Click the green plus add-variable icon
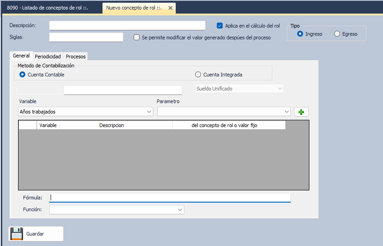The height and width of the screenshot is (246, 383). click(301, 112)
